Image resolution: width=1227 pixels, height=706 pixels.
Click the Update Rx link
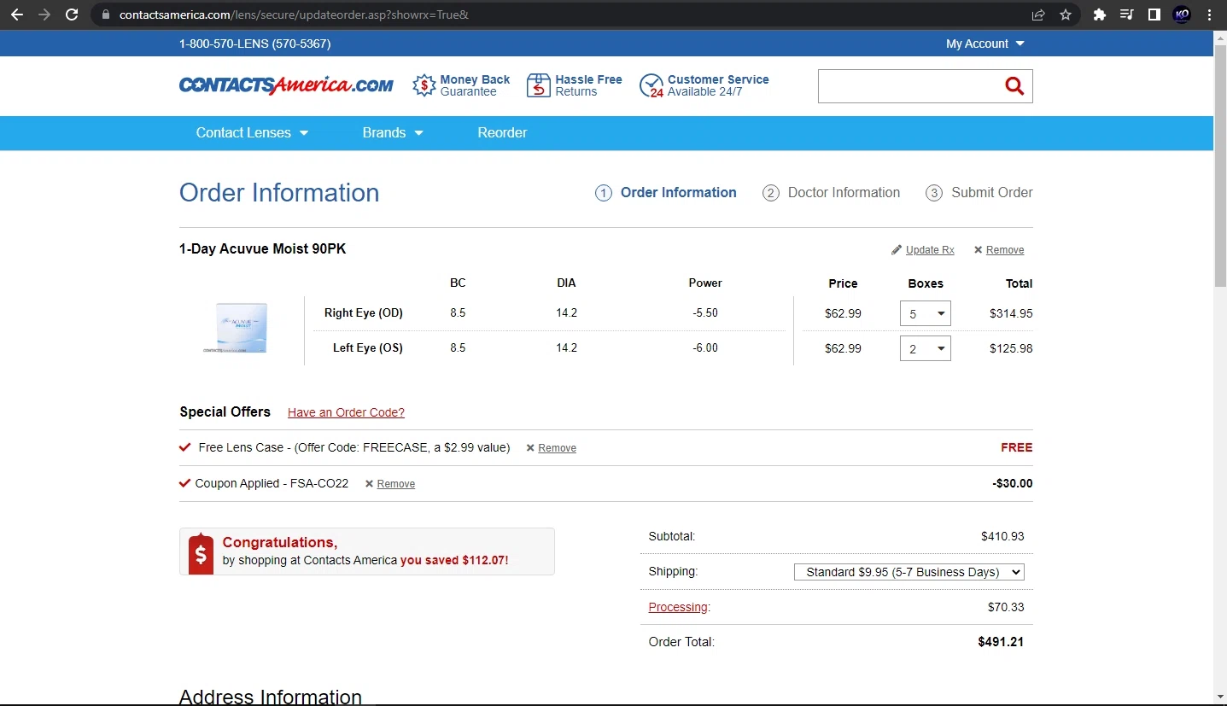click(930, 250)
